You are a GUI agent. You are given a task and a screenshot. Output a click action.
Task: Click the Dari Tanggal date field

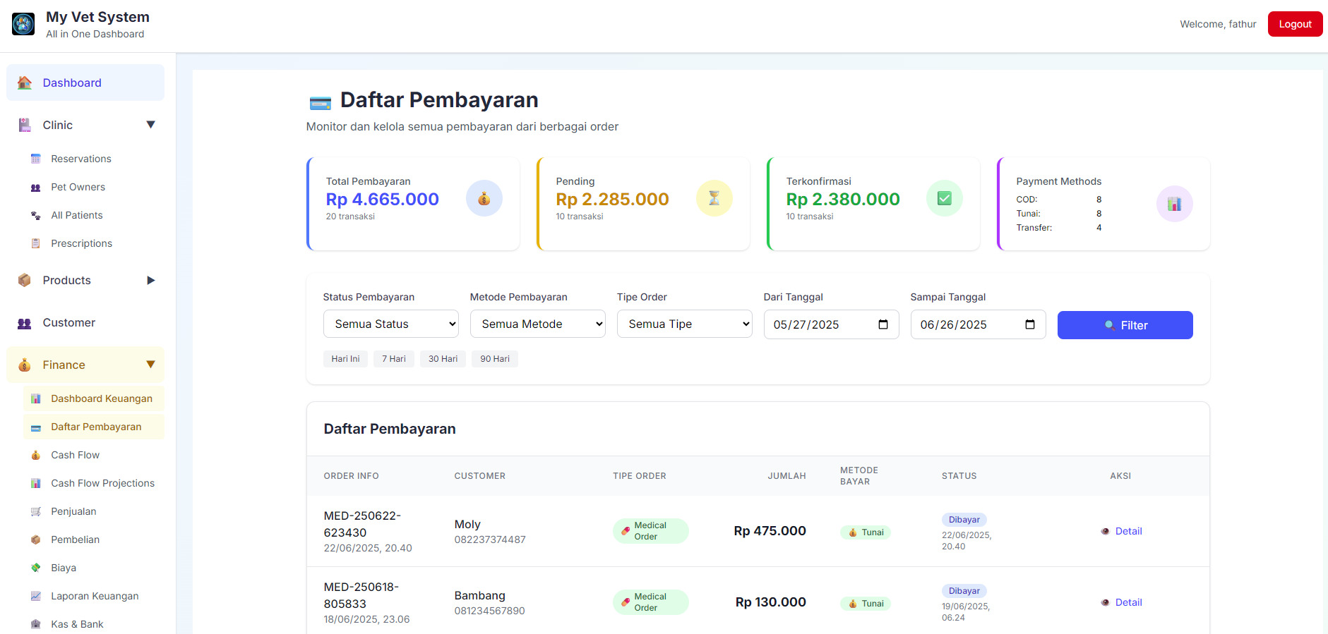pos(831,324)
